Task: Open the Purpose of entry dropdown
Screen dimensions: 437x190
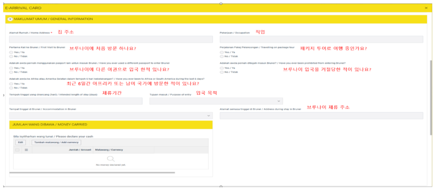Action: pyautogui.click(x=216, y=101)
